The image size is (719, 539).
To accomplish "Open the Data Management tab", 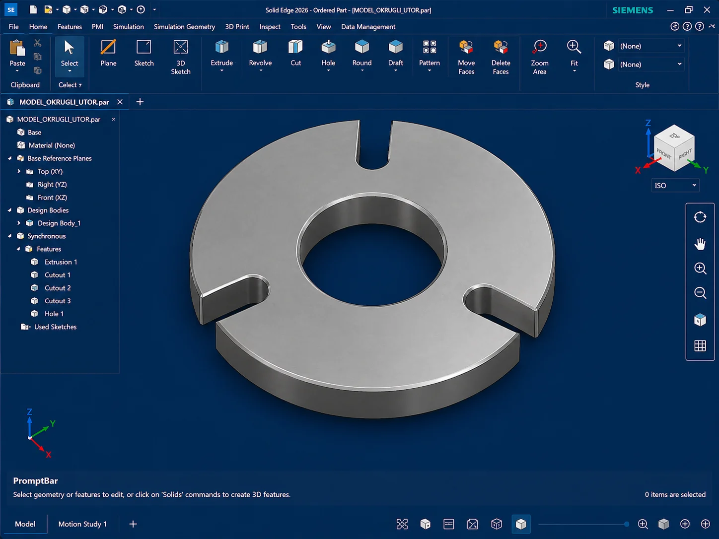I will pyautogui.click(x=368, y=27).
